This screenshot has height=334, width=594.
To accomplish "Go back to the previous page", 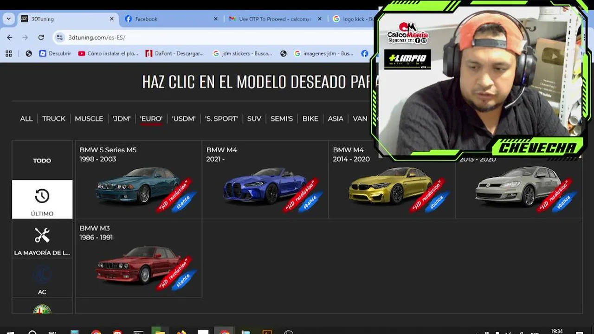I will click(x=10, y=38).
